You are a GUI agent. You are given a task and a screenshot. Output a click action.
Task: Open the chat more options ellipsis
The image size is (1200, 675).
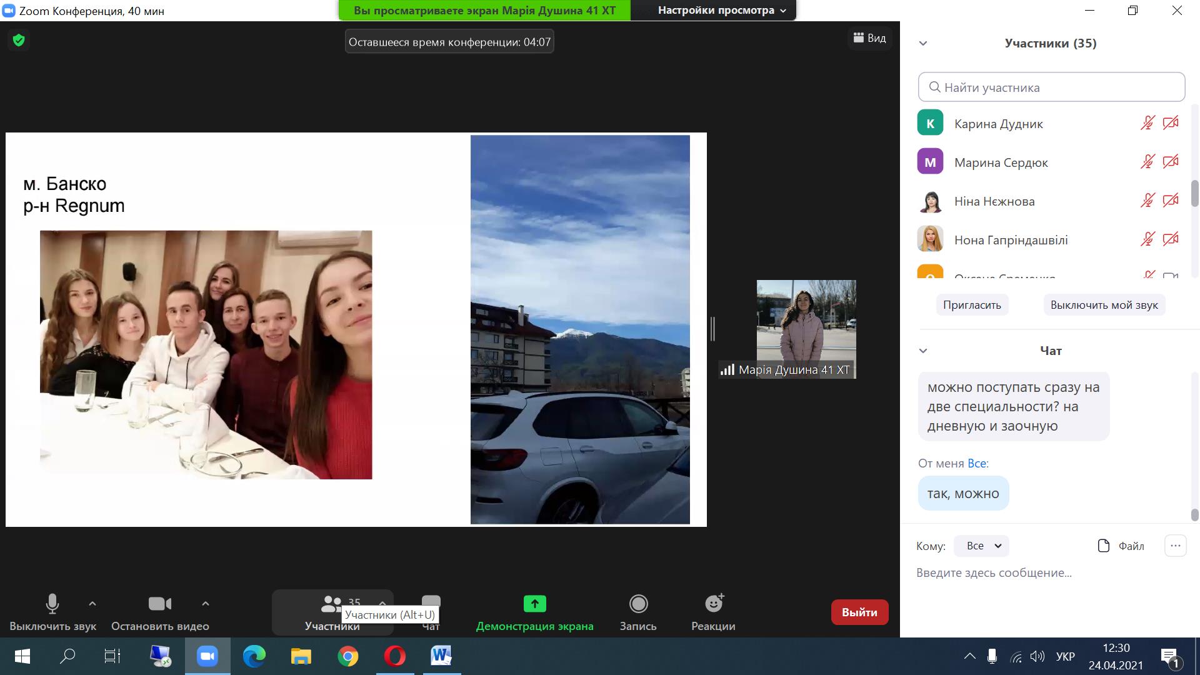click(x=1175, y=546)
